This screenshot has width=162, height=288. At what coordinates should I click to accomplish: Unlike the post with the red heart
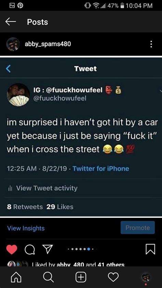pyautogui.click(x=12, y=249)
